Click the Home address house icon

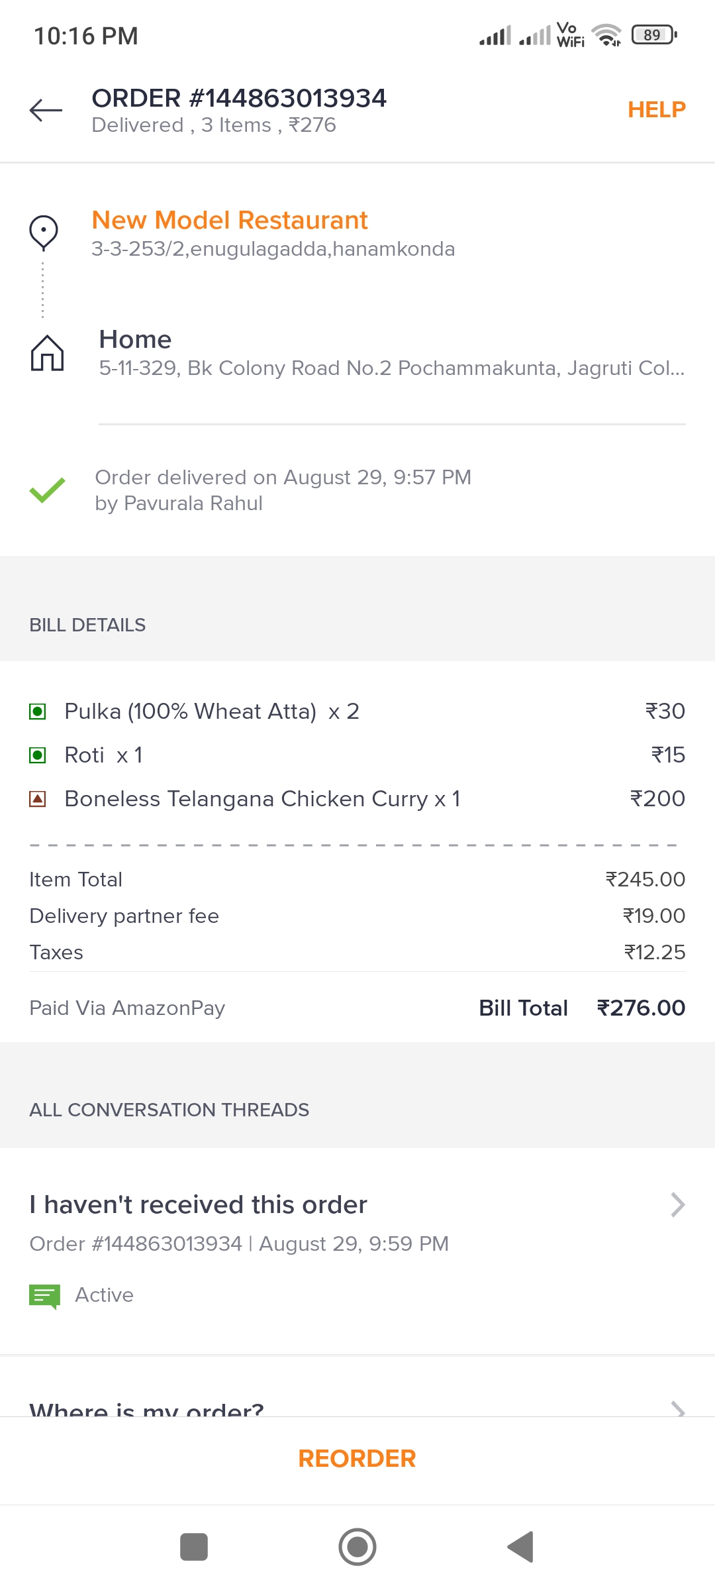tap(47, 352)
